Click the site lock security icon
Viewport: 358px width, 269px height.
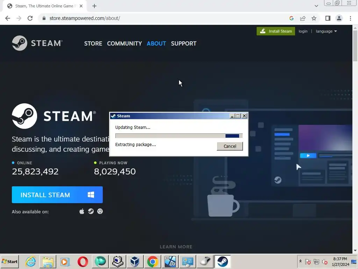point(44,18)
